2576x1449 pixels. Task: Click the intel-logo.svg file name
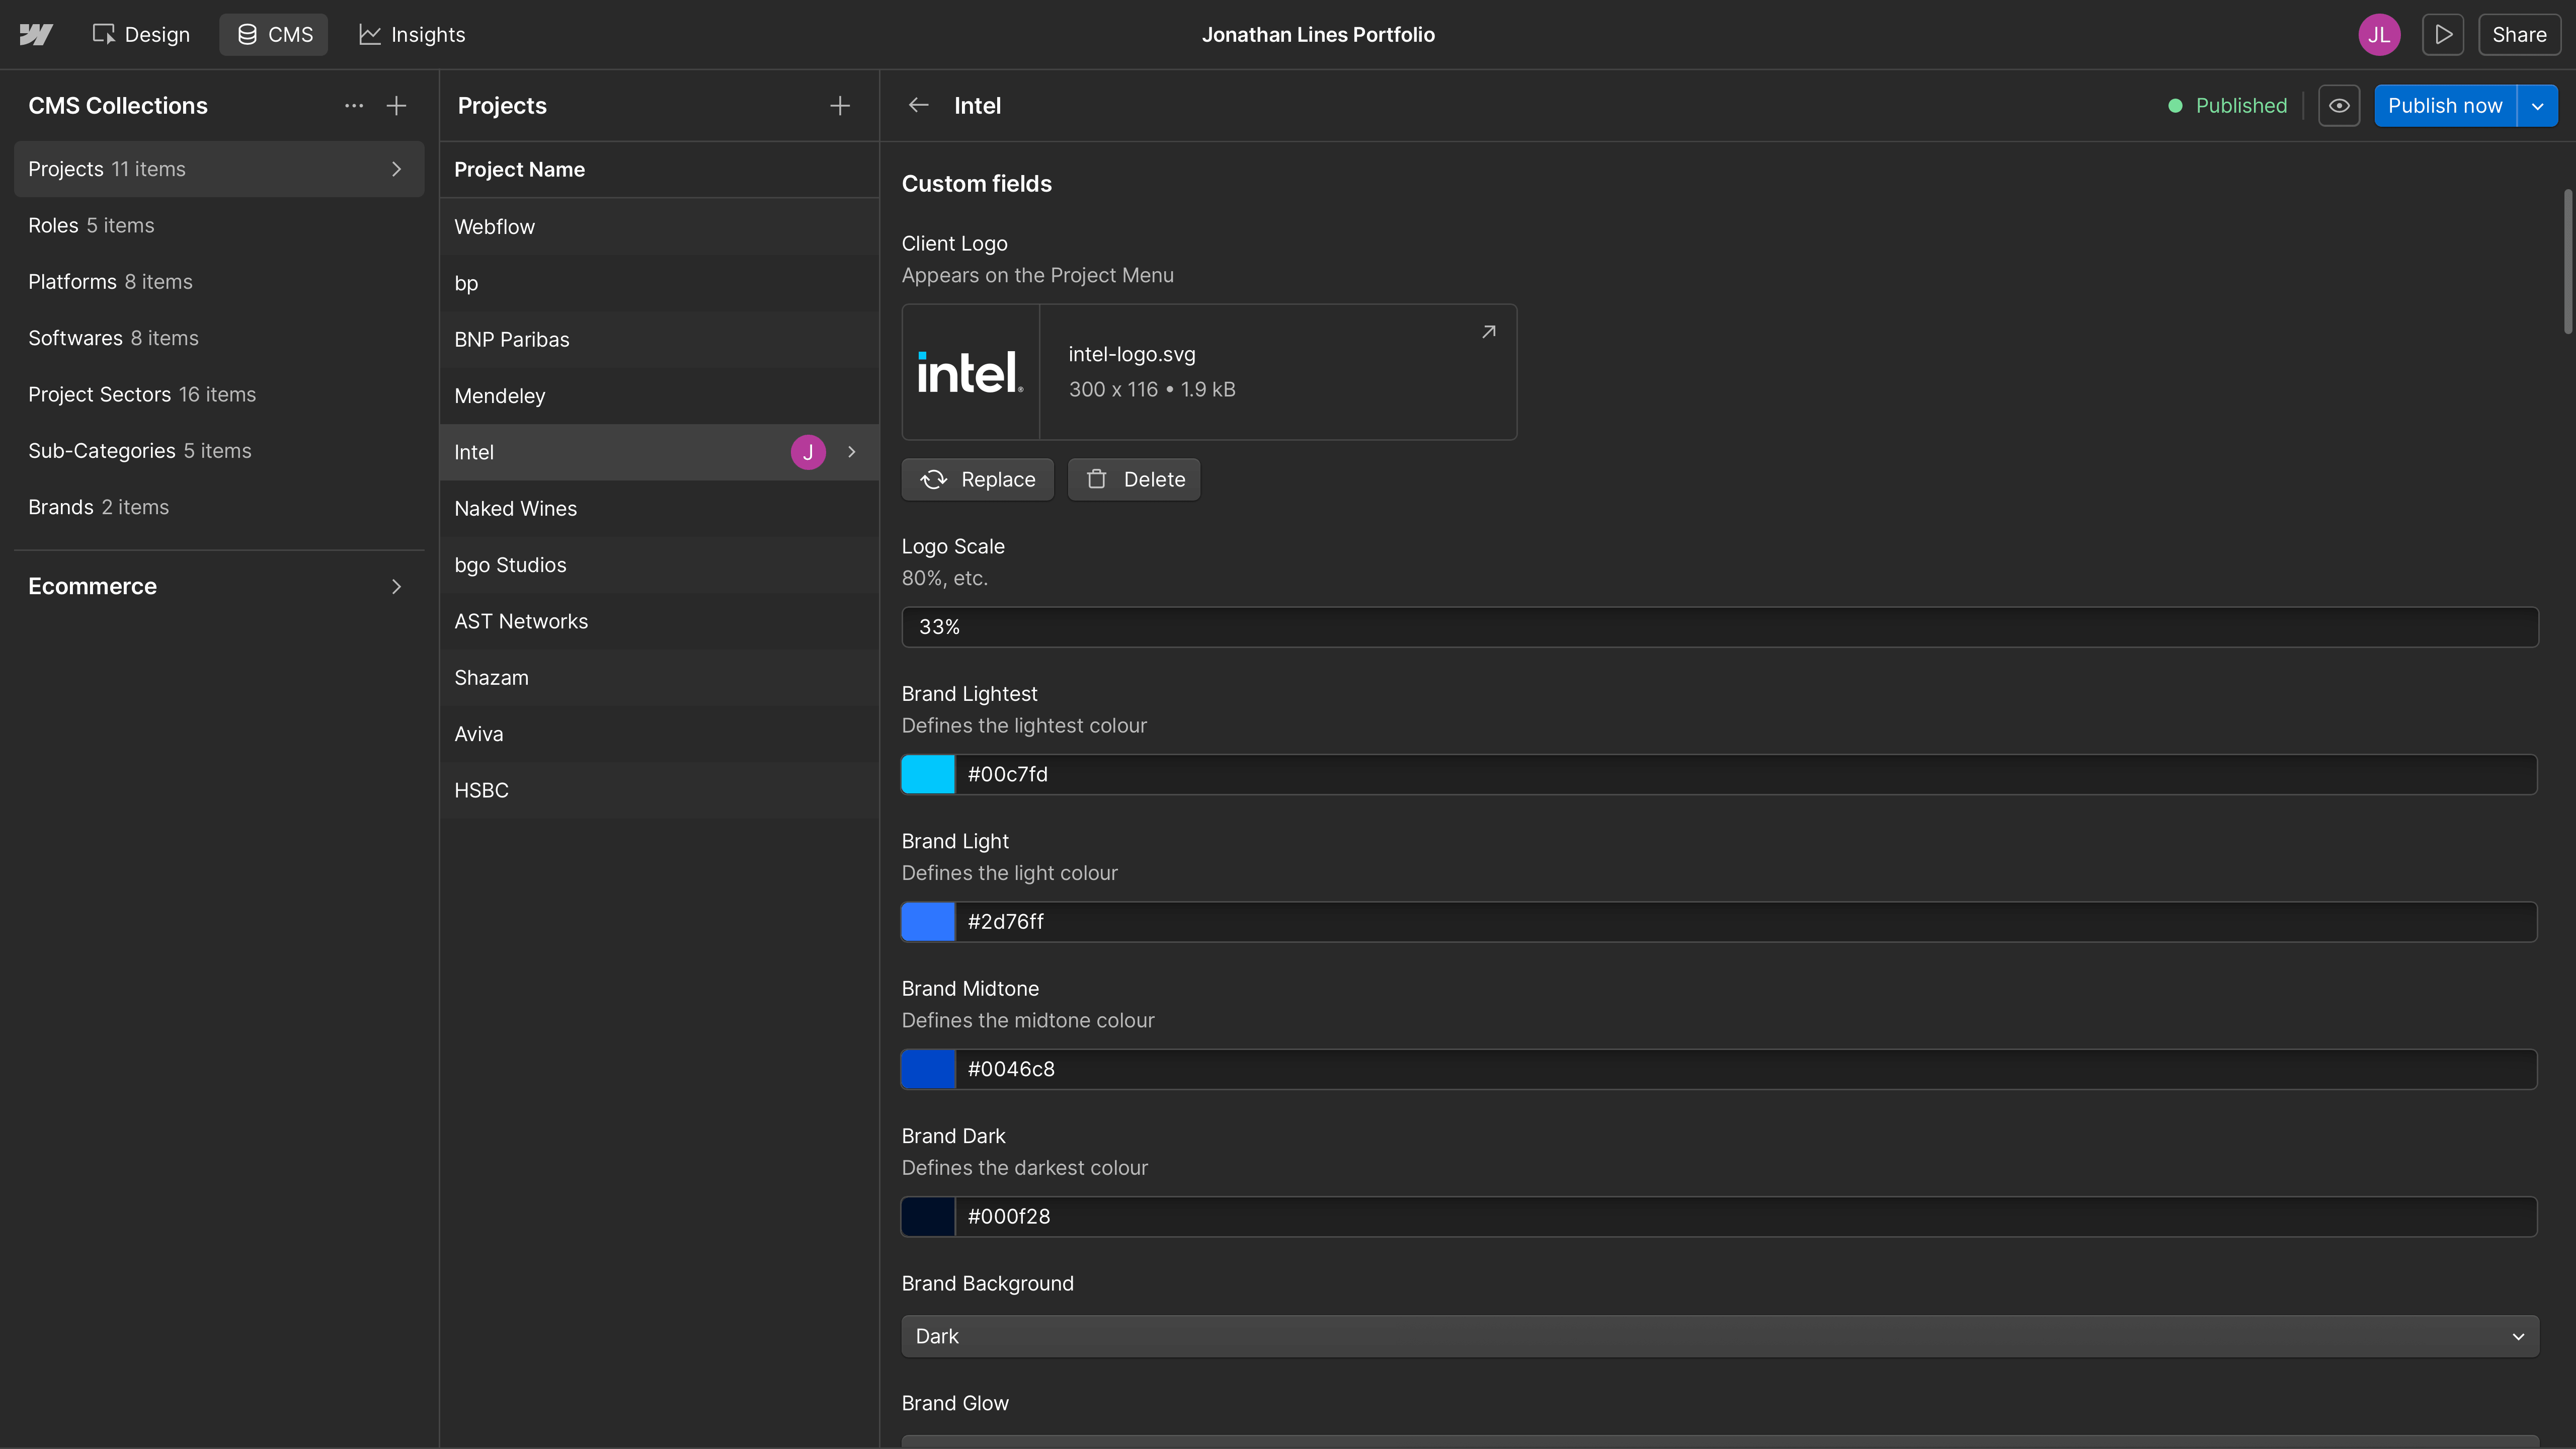pyautogui.click(x=1132, y=355)
